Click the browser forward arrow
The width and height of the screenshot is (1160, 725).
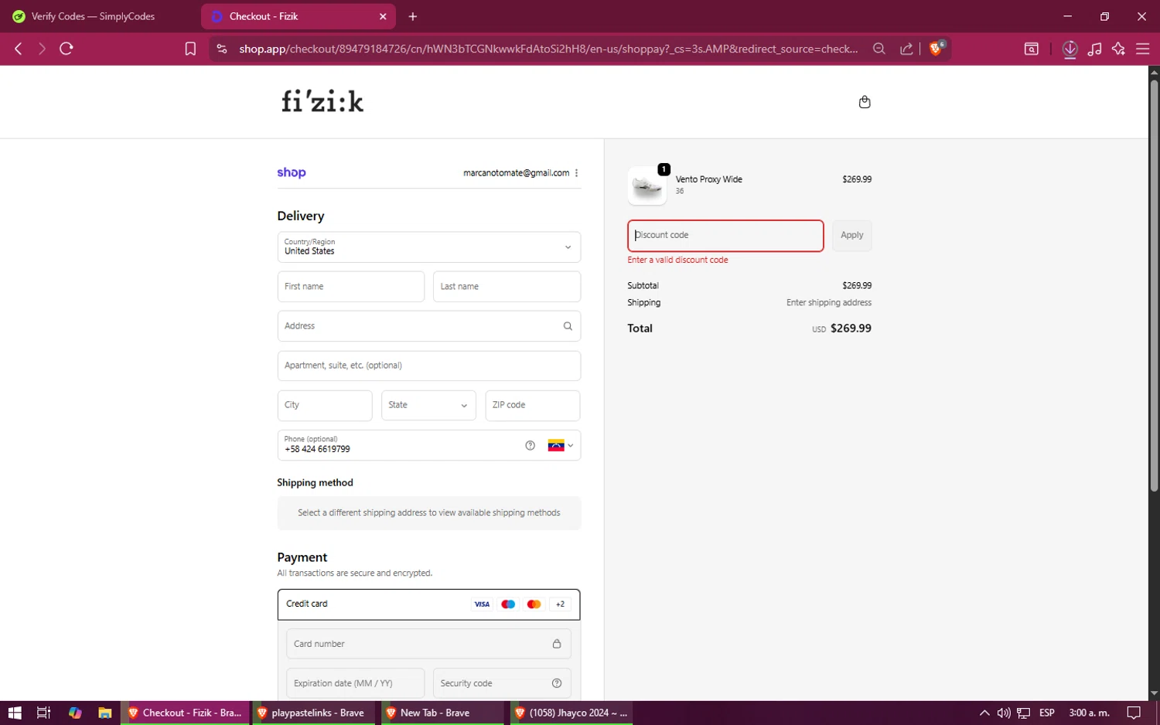(42, 49)
